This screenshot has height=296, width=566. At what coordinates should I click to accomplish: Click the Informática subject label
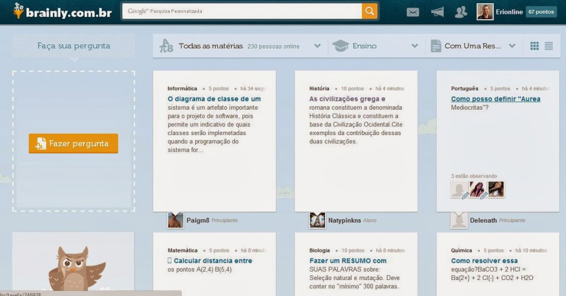182,88
